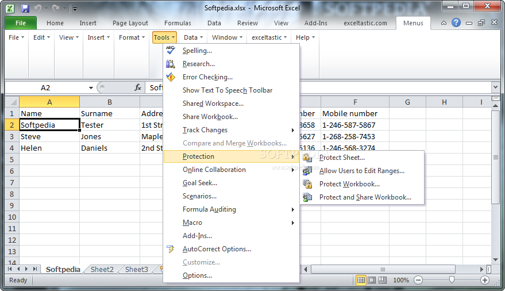
Task: Open the Name Box dropdown arrow
Action: click(x=91, y=87)
